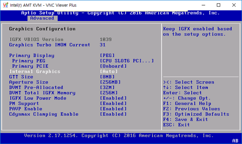Screen dimensions: 242x144
Task: Click the AB indicator in the footer corner
Action: pyautogui.click(x=235, y=141)
